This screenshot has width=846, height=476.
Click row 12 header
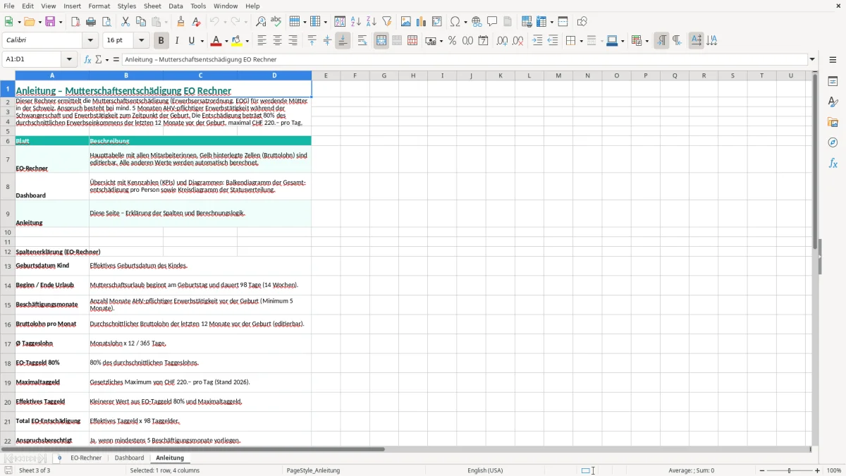(8, 252)
